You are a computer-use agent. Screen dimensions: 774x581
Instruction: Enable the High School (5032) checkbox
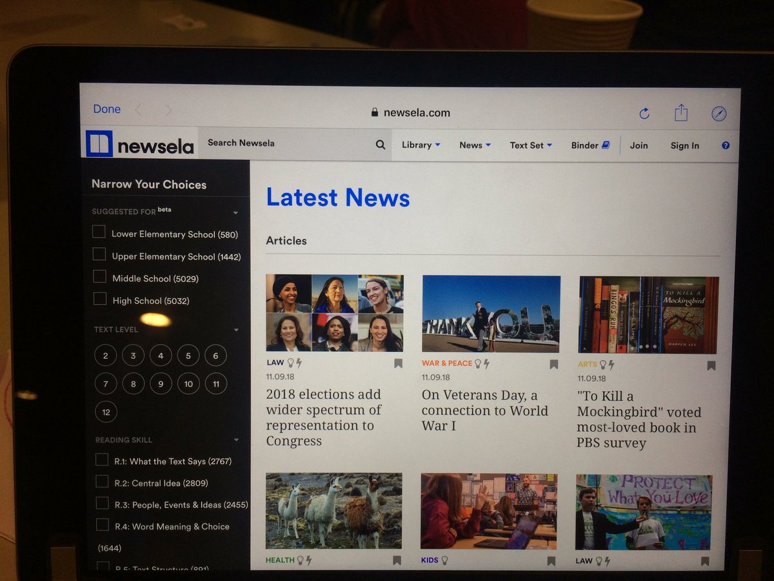click(99, 300)
